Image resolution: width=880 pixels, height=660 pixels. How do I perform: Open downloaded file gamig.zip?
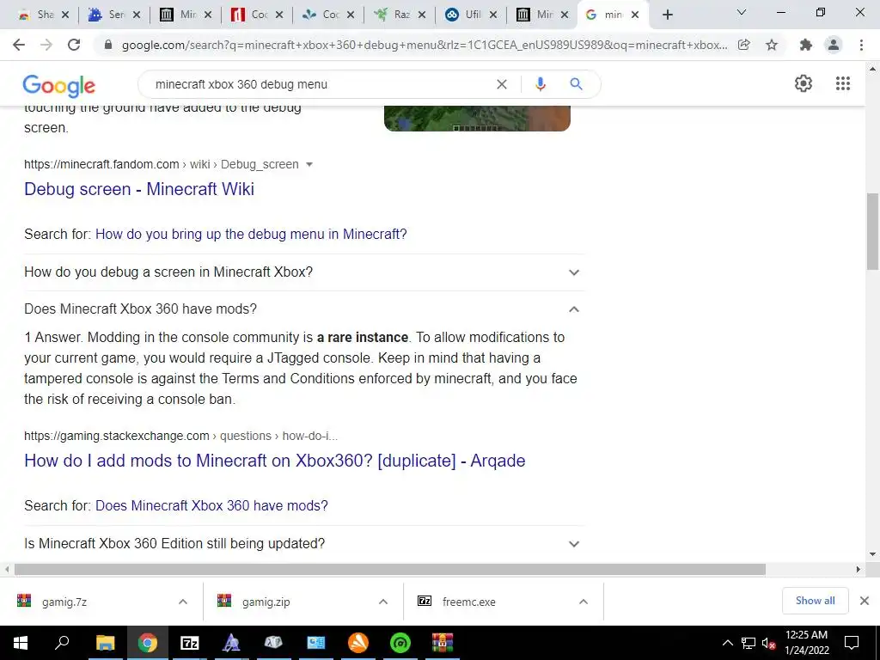coord(266,602)
